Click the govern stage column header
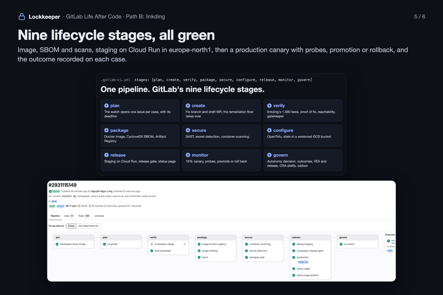The height and width of the screenshot is (295, 443). [357, 237]
